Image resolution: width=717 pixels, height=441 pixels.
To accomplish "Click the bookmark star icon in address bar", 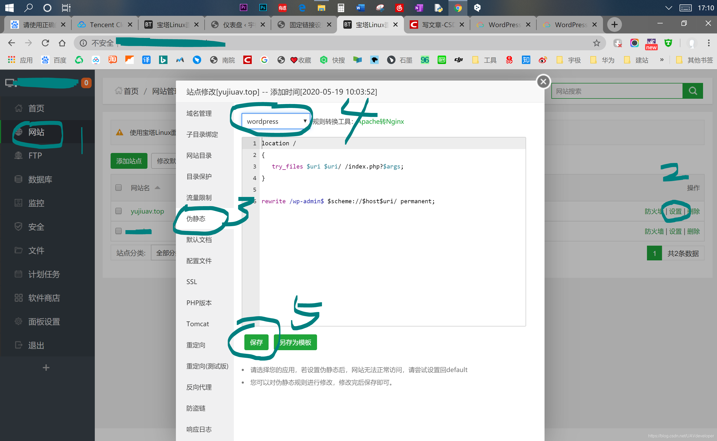I will tap(596, 43).
